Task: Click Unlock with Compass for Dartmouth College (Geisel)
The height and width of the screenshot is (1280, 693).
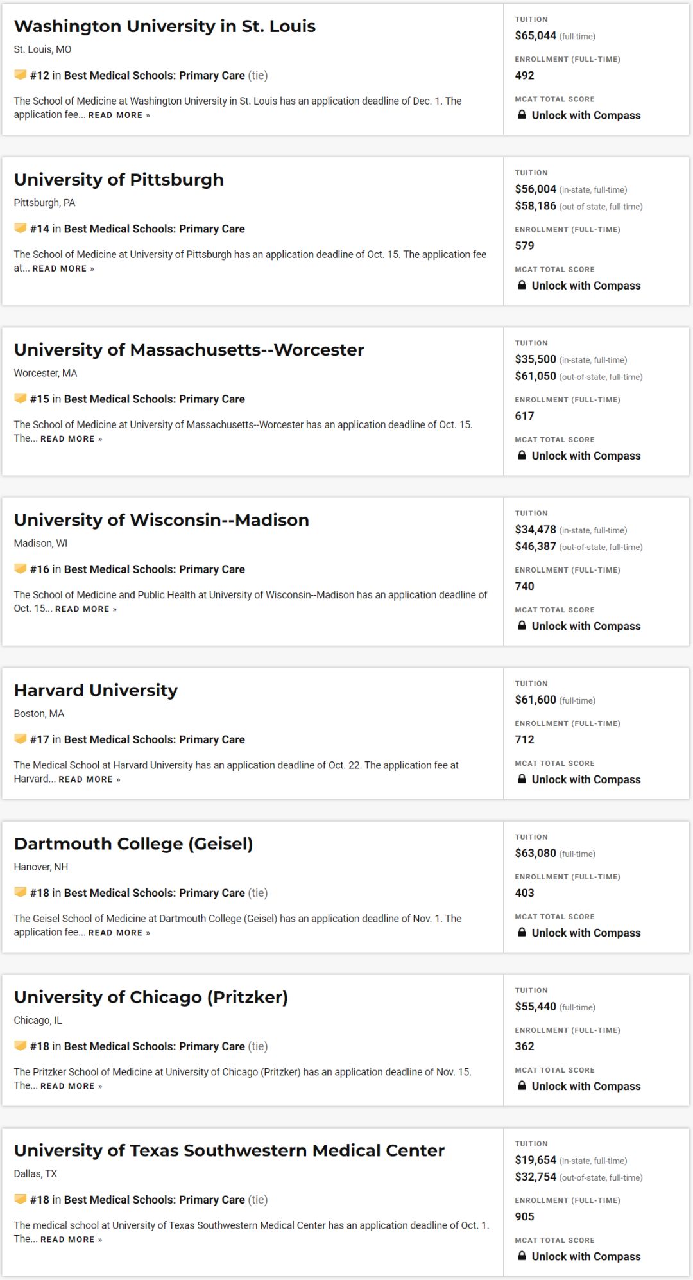Action: click(586, 932)
